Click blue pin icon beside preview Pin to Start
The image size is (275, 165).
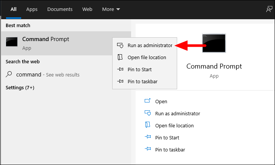point(148,137)
